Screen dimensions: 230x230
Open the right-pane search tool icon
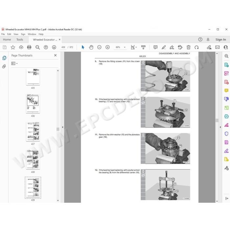(226, 56)
